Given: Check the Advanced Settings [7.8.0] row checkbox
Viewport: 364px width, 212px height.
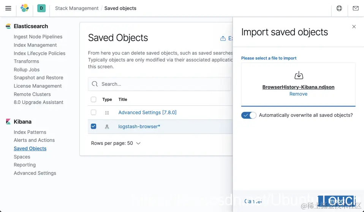Looking at the screenshot, I should 93,112.
